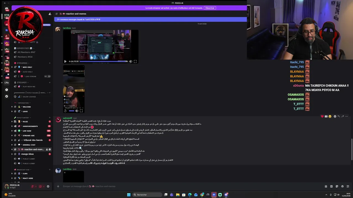Seek the vertical video's progress bar

coord(71,111)
